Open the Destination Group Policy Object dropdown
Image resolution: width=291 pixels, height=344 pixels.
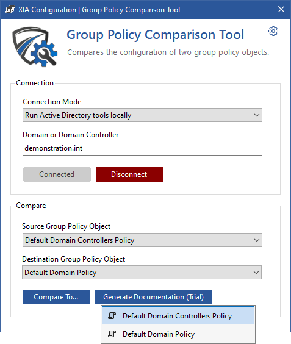pos(142,273)
